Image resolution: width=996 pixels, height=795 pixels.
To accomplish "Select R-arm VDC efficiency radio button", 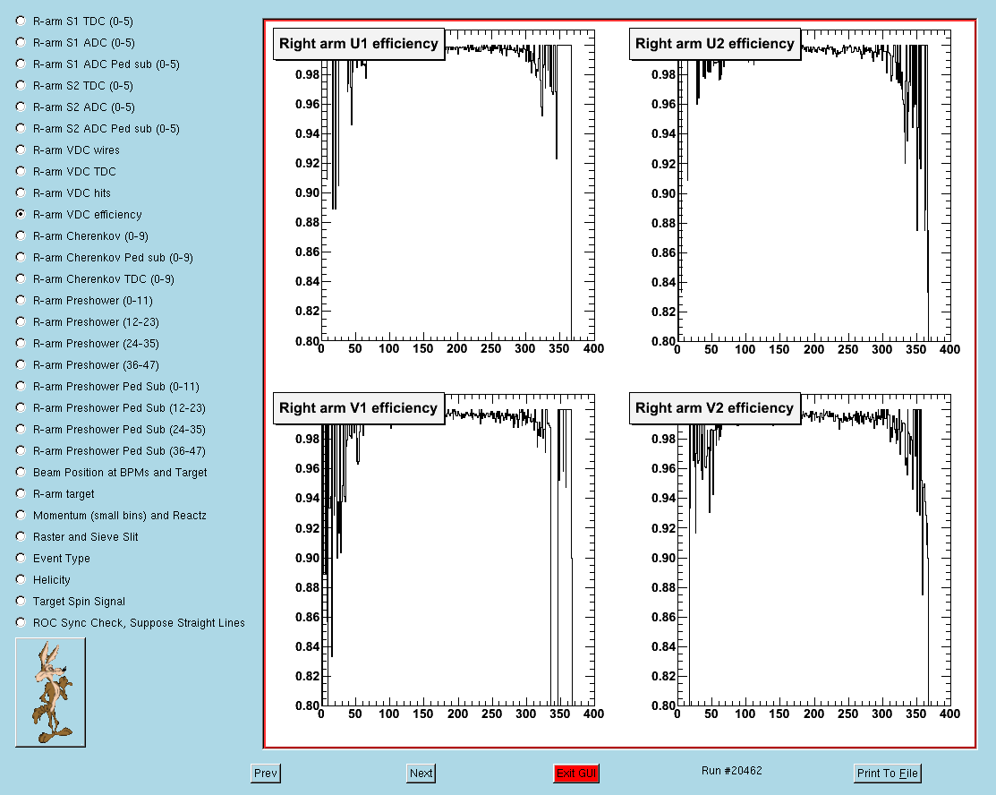I will pos(21,214).
